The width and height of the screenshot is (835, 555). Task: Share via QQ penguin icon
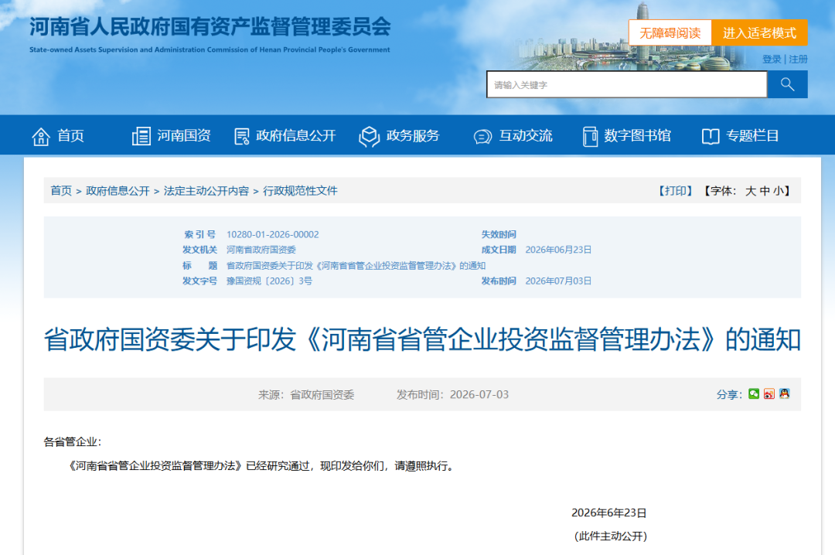(x=785, y=393)
